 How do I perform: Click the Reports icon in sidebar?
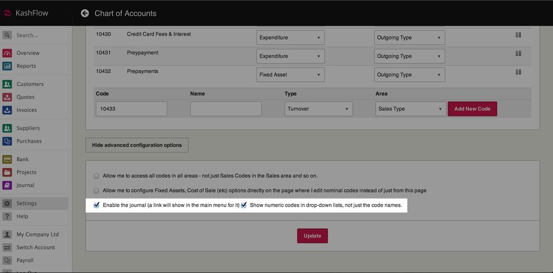point(7,66)
